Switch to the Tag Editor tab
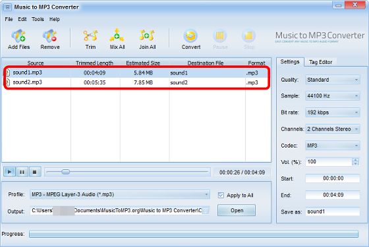Viewport: 369px width, 247px height. [x=320, y=62]
